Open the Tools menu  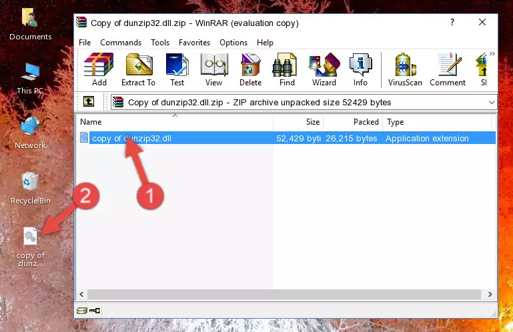coord(160,43)
